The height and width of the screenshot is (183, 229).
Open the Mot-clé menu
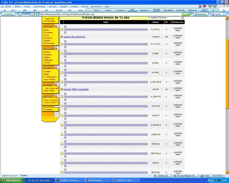pyautogui.click(x=85, y=6)
